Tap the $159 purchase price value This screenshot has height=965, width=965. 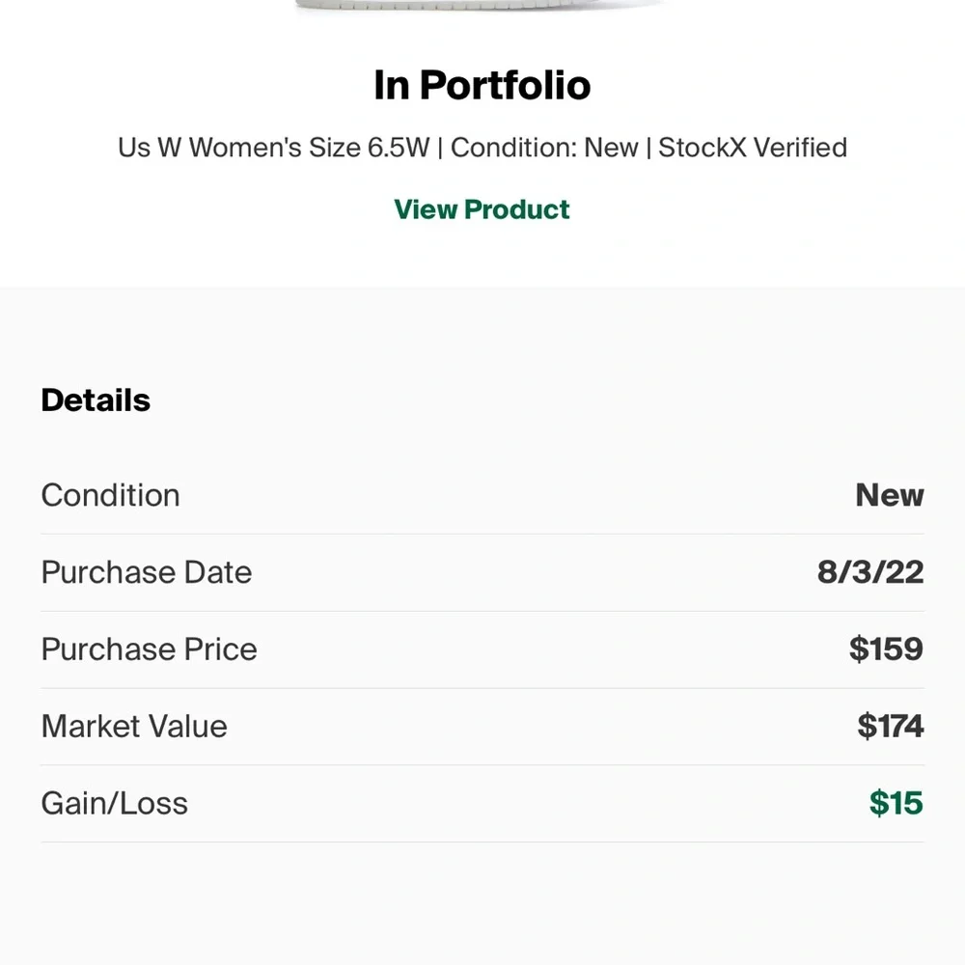[886, 648]
